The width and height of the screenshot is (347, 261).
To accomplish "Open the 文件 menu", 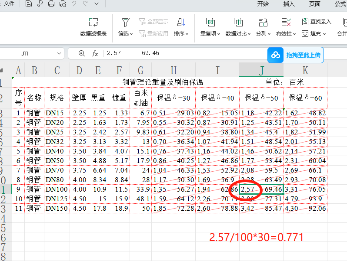I will (x=9, y=3).
